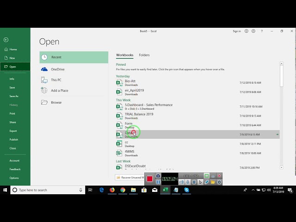Toggle the recorder mouse cursor option
The height and width of the screenshot is (222, 296).
click(200, 182)
